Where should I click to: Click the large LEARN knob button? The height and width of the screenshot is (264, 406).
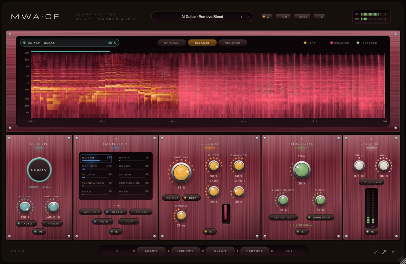[x=39, y=170]
